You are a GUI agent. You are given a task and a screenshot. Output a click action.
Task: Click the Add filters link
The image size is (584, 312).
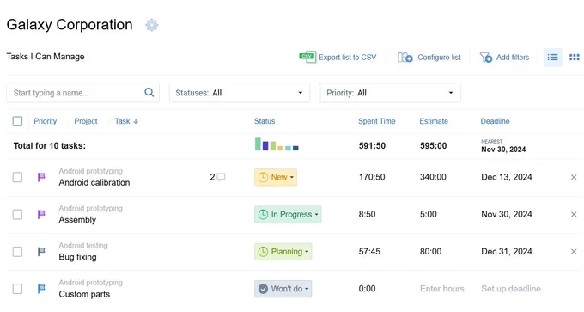click(513, 58)
